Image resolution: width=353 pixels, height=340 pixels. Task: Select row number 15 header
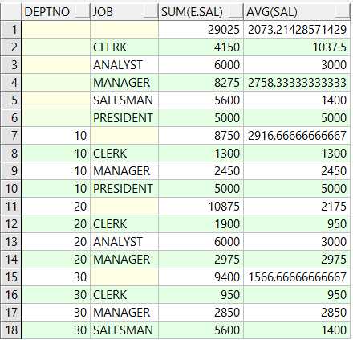click(10, 277)
